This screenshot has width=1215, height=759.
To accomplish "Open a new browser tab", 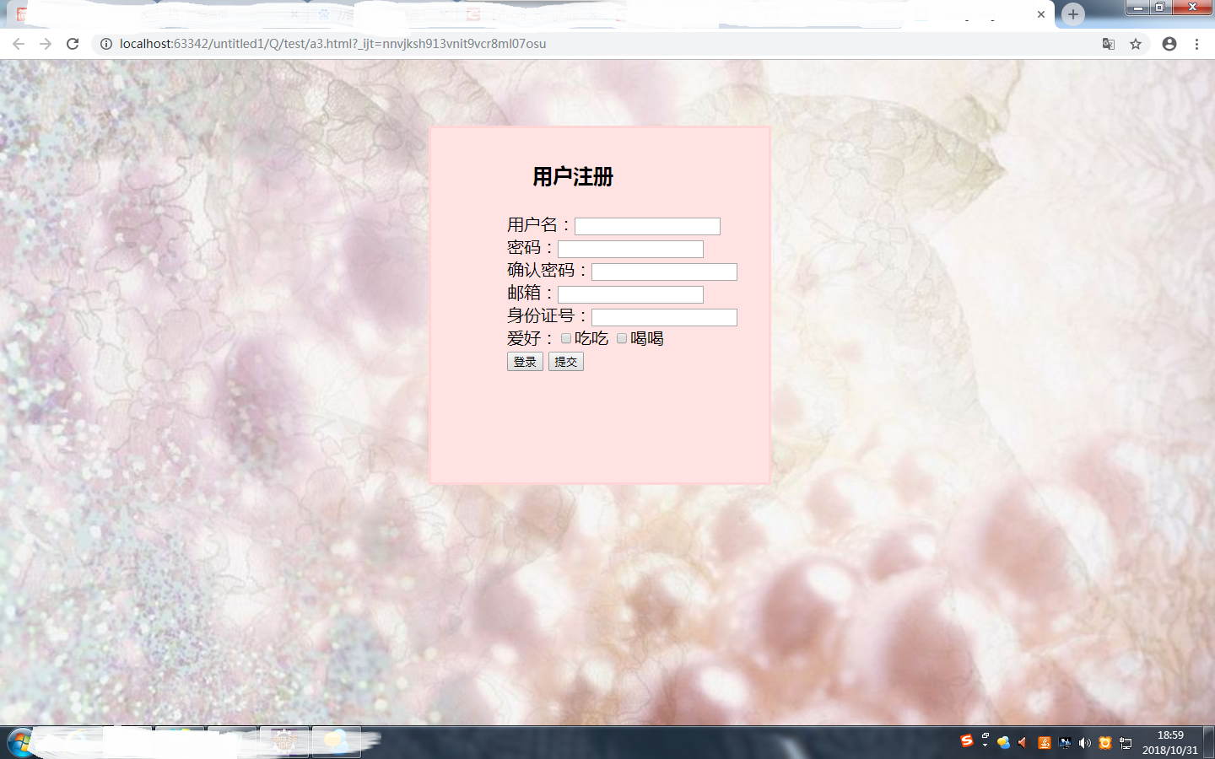I will tap(1072, 14).
